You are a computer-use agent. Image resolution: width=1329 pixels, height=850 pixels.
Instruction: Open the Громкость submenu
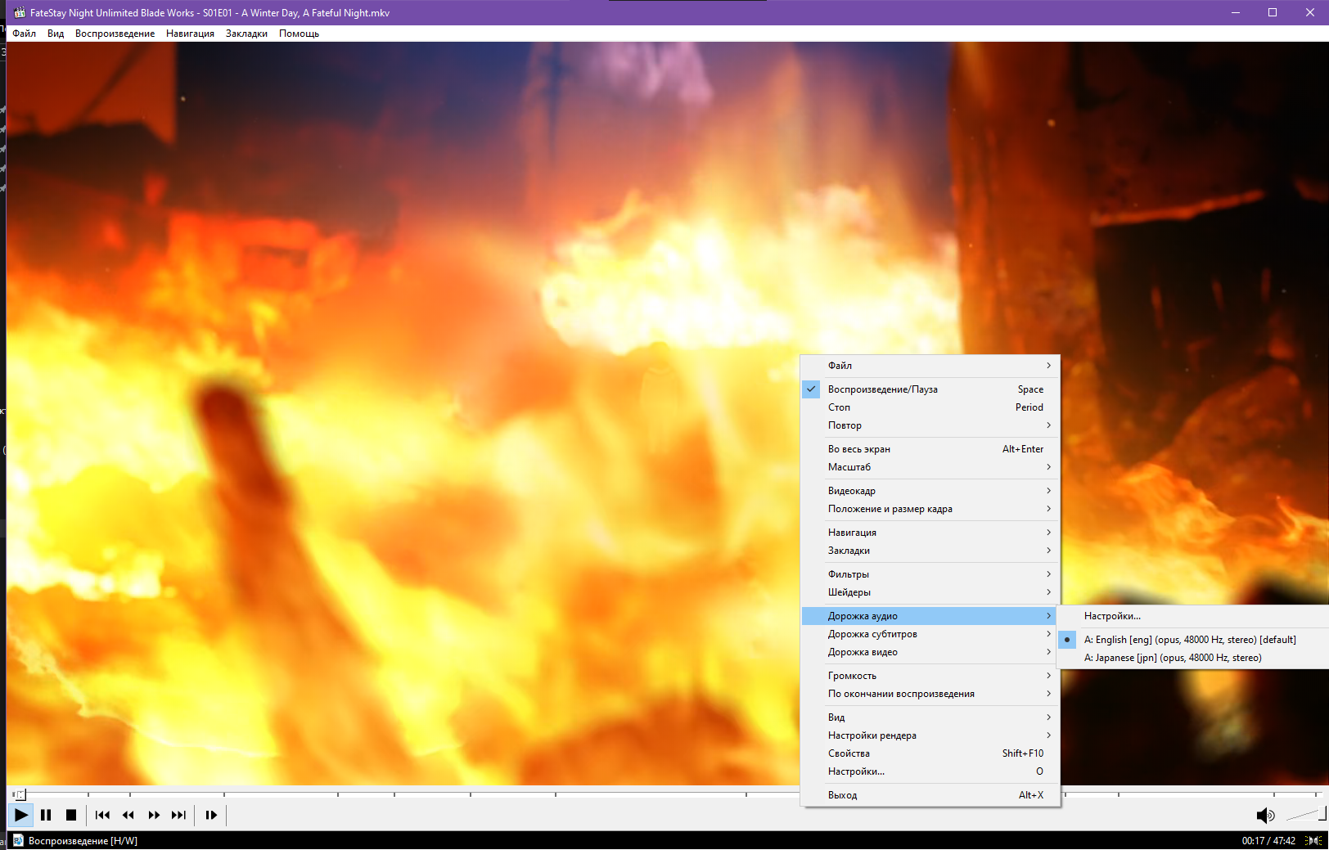click(x=852, y=676)
